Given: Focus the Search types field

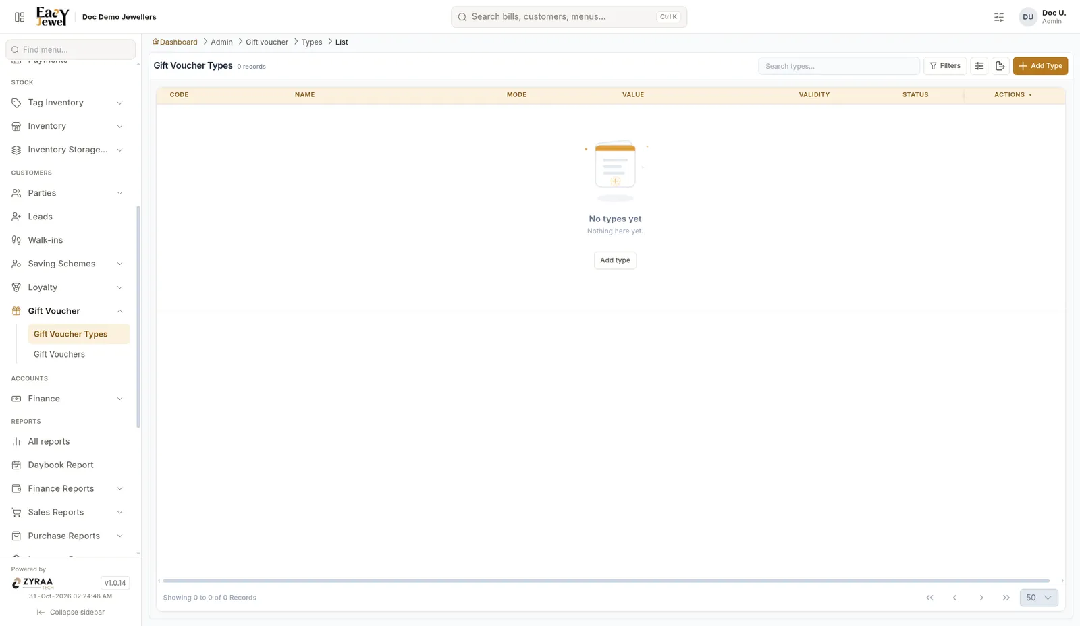Looking at the screenshot, I should 839,66.
